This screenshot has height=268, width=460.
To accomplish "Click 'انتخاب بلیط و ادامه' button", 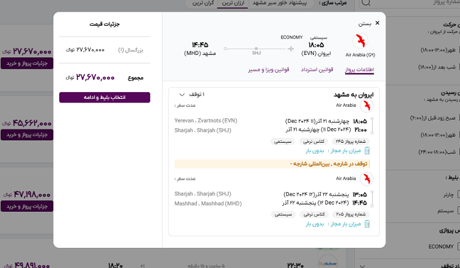I will pyautogui.click(x=104, y=97).
